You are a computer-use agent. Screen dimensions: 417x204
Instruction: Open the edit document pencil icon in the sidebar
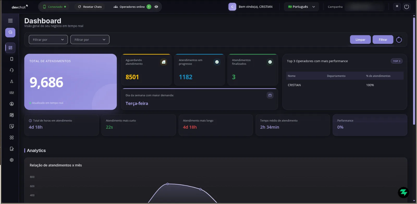(x=11, y=149)
